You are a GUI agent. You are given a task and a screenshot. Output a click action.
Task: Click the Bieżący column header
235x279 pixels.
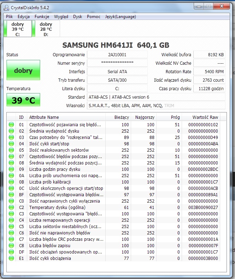(118, 117)
